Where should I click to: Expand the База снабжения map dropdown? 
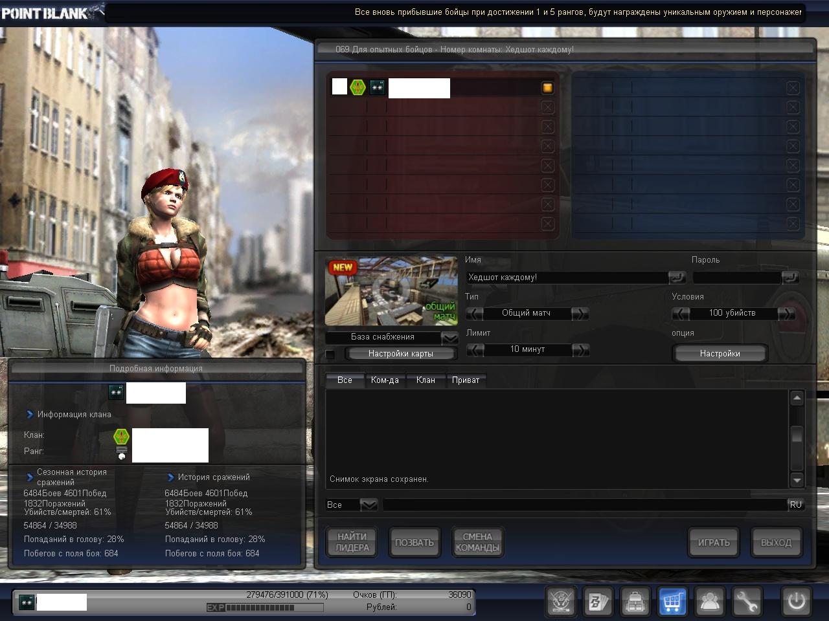449,338
